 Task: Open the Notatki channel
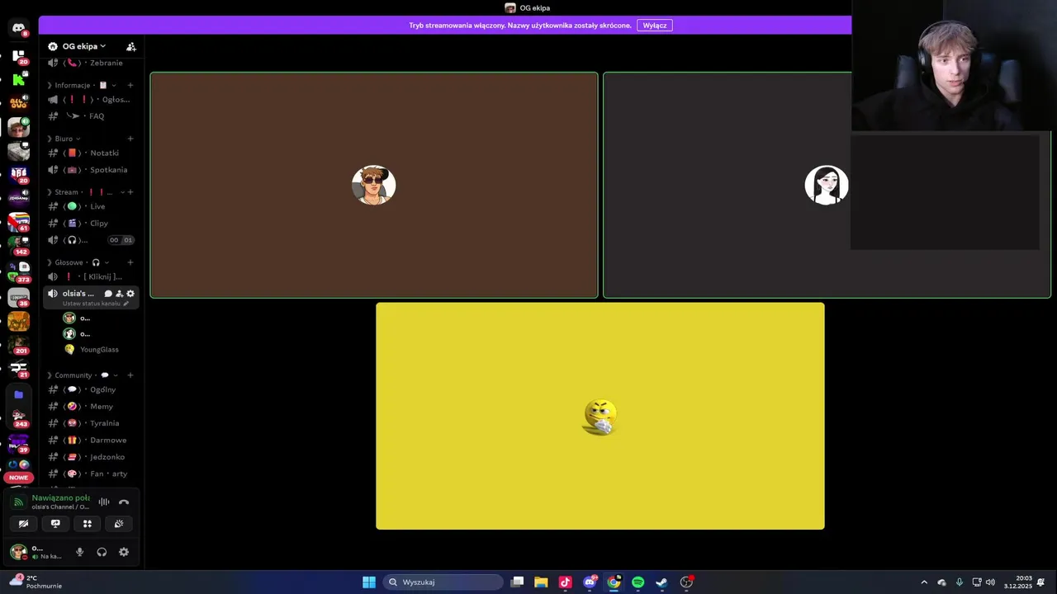(91, 153)
